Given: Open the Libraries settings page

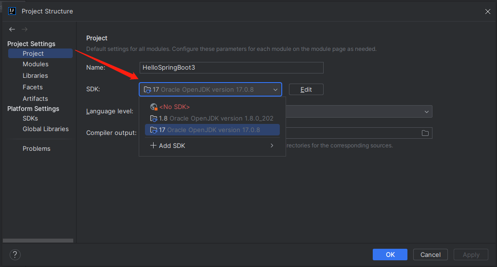Looking at the screenshot, I should [x=35, y=75].
